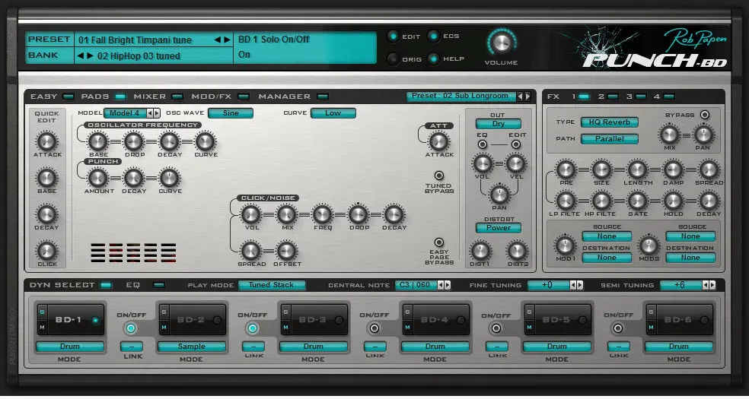Screen dimensions: 749x399
Task: Enable the ORIG LED button
Action: (393, 59)
